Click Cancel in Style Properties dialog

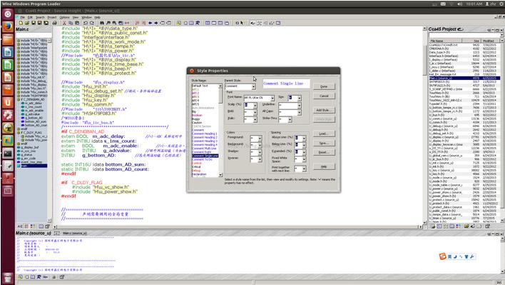tap(324, 96)
